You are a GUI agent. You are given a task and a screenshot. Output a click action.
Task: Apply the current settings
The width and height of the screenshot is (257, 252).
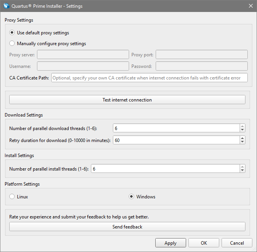[x=170, y=243]
